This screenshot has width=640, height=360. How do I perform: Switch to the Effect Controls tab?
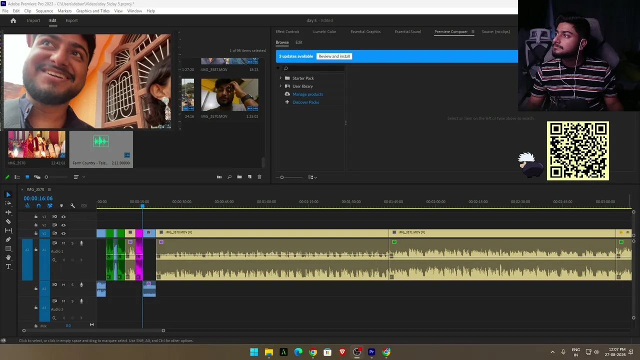(x=287, y=31)
